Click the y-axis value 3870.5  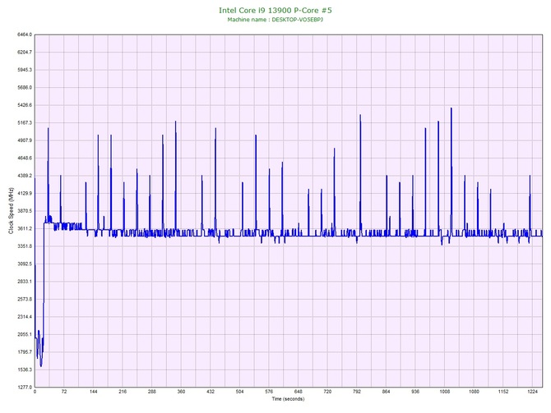pos(25,211)
